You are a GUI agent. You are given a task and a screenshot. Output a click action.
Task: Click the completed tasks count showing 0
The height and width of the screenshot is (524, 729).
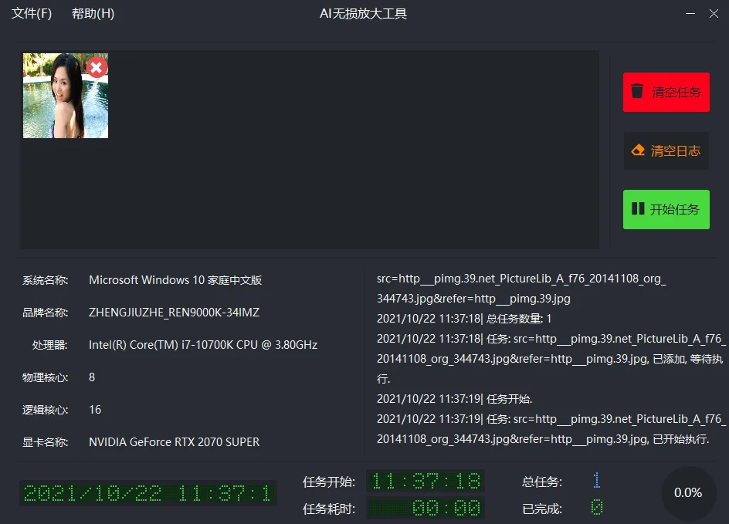click(x=595, y=508)
